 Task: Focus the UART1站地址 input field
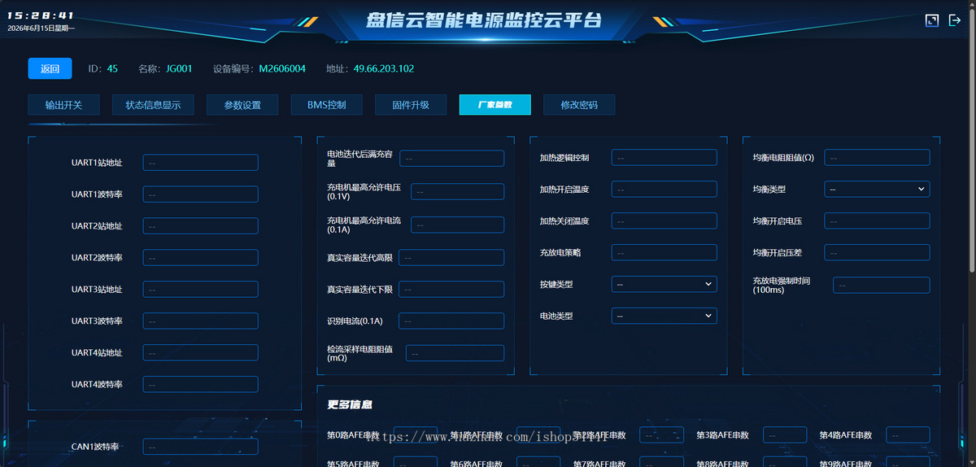click(200, 163)
